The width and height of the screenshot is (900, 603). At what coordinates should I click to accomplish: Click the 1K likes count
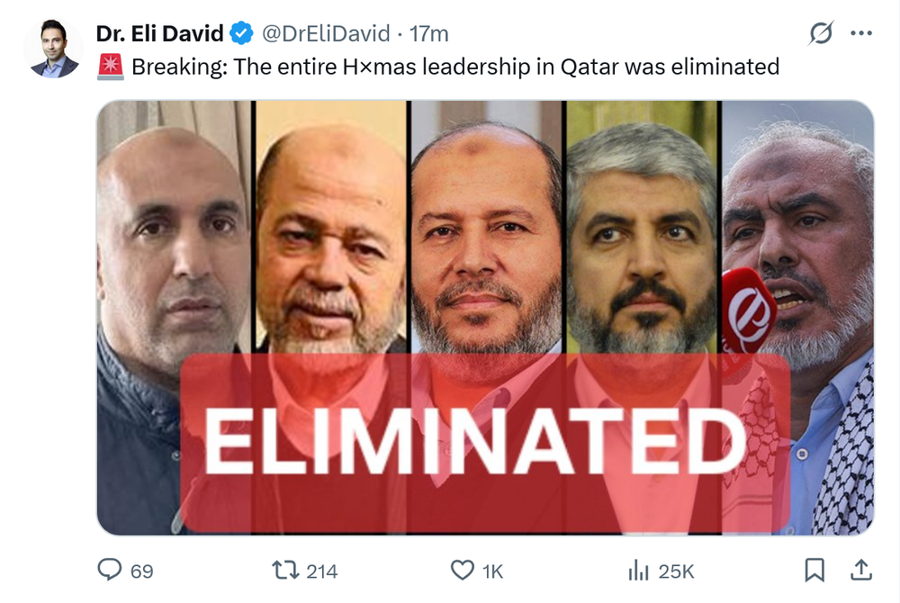pyautogui.click(x=492, y=571)
